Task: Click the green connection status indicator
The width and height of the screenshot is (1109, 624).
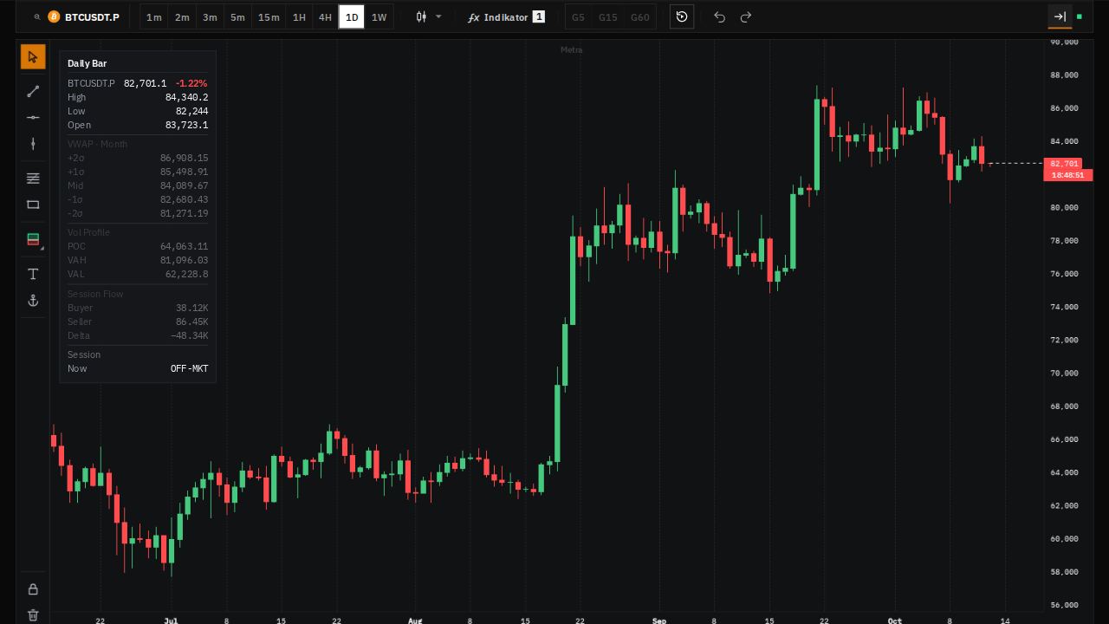Action: [1080, 16]
